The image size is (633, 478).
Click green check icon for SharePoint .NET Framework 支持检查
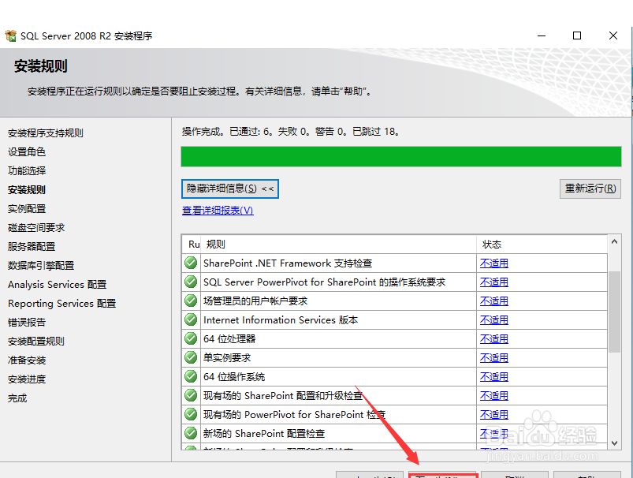coord(191,263)
